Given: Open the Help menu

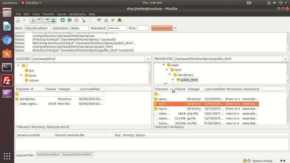Looking at the screenshot, I should click(x=92, y=14).
